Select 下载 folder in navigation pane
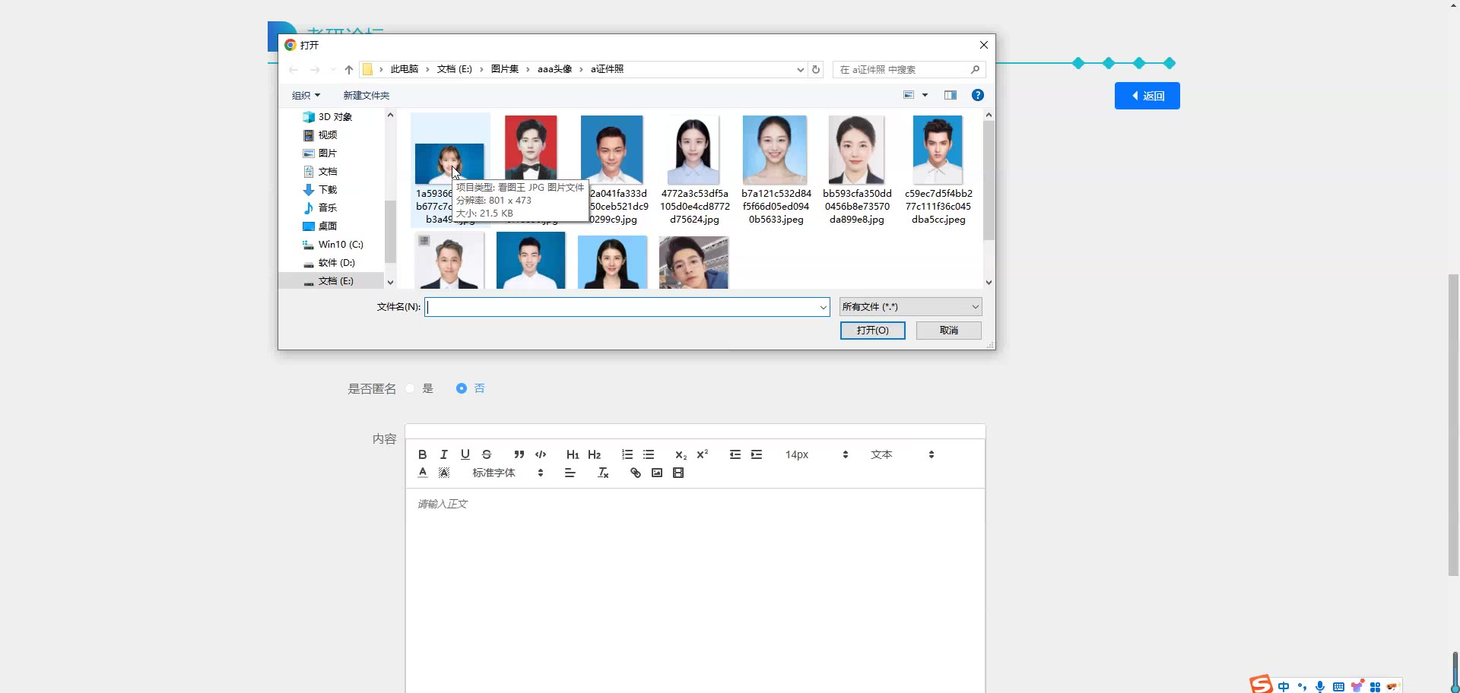This screenshot has height=693, width=1460. tap(327, 190)
